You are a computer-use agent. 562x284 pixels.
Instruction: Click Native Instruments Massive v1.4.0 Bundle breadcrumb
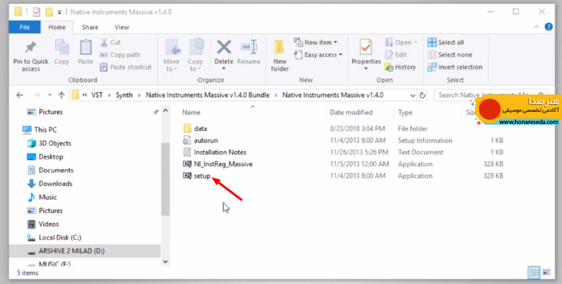click(207, 95)
